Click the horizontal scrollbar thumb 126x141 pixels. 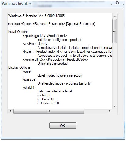(49, 111)
